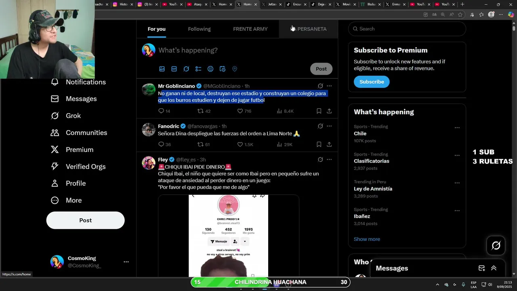Expand the Messages drawer

494,268
